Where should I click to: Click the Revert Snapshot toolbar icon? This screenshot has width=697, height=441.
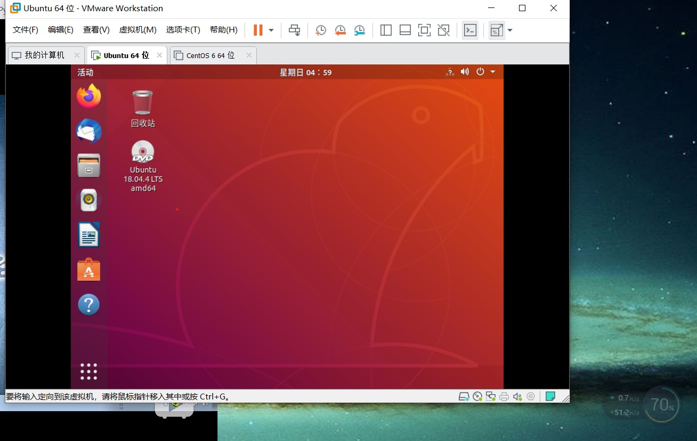340,30
